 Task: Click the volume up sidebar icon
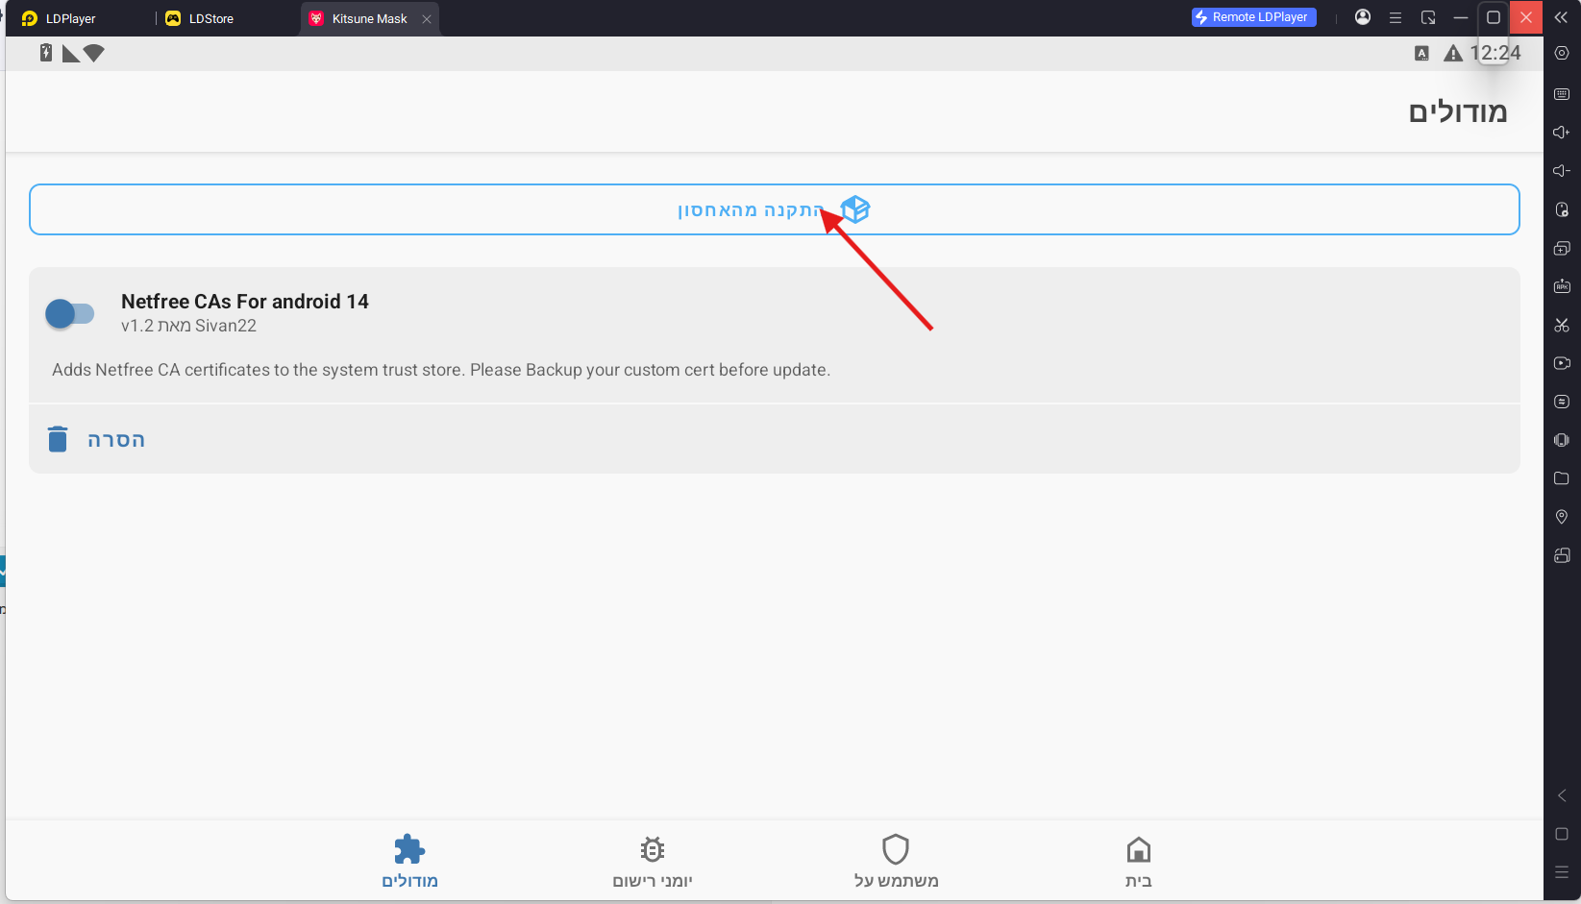pos(1562,133)
